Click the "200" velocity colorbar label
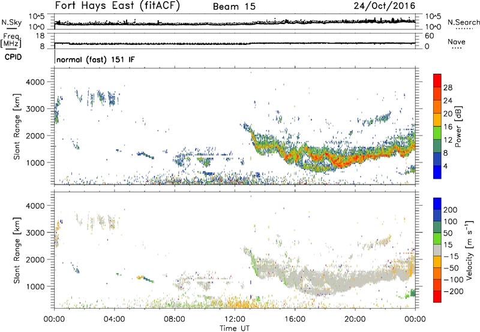 (x=451, y=210)
